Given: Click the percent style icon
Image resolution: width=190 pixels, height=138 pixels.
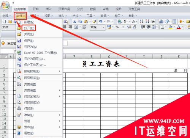Looking at the screenshot, I should [x=117, y=27].
